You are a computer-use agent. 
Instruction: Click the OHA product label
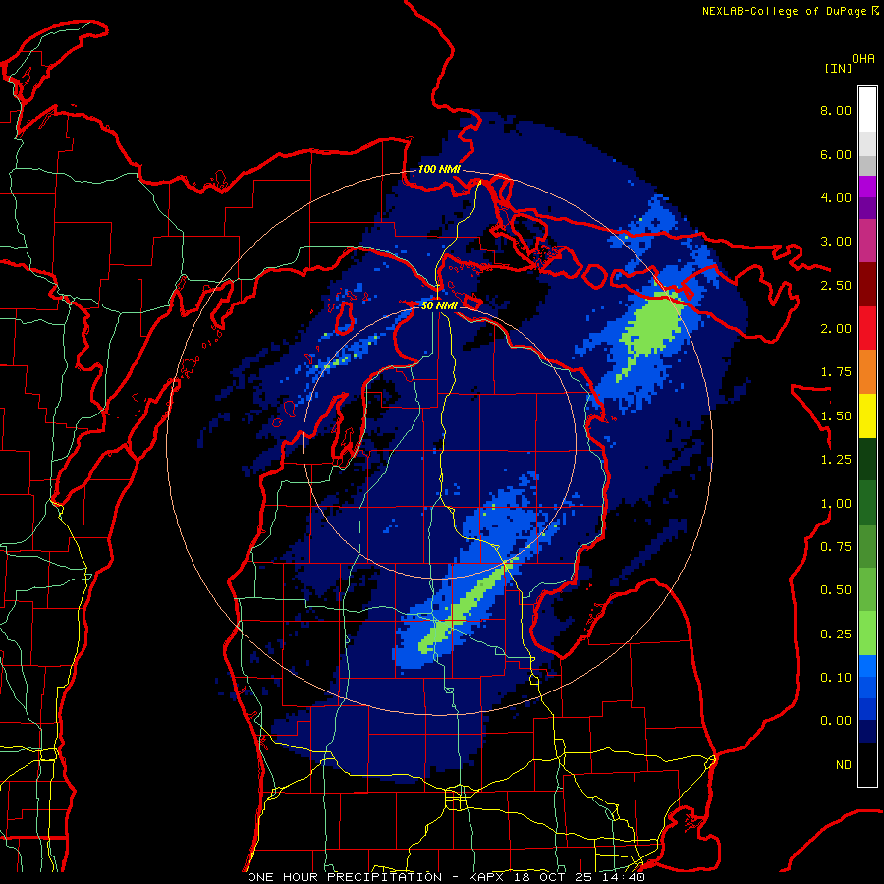(863, 59)
